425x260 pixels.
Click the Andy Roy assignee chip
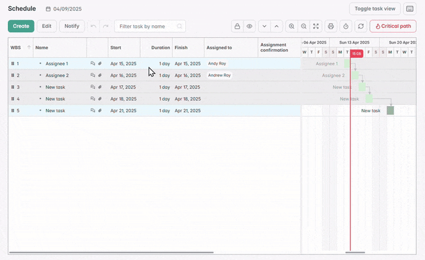pyautogui.click(x=217, y=63)
